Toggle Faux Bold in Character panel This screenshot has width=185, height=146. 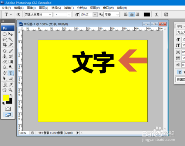(180, 72)
